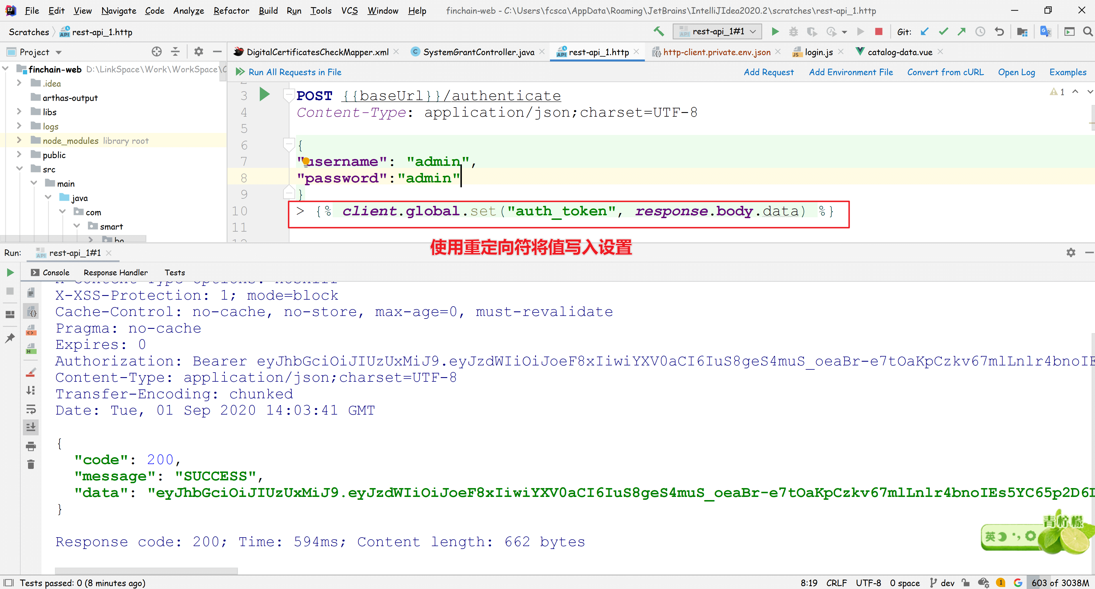Pin the Run tab with pin icon
The height and width of the screenshot is (589, 1095).
click(x=10, y=338)
